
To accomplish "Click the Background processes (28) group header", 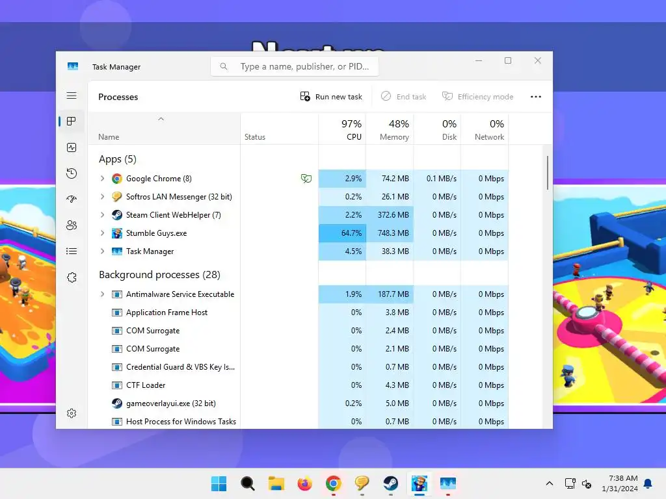I will [x=160, y=275].
